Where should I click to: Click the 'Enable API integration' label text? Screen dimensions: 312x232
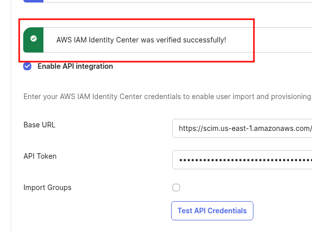click(x=75, y=66)
